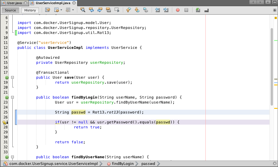Click the Last Edit toolbar icon
This screenshot has width=278, height=167.
pos(48,10)
